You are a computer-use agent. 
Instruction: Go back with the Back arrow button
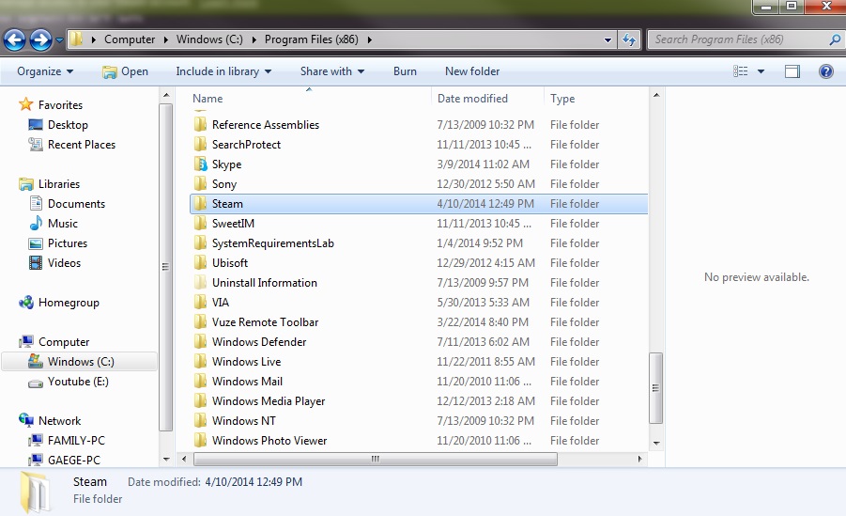tap(15, 39)
